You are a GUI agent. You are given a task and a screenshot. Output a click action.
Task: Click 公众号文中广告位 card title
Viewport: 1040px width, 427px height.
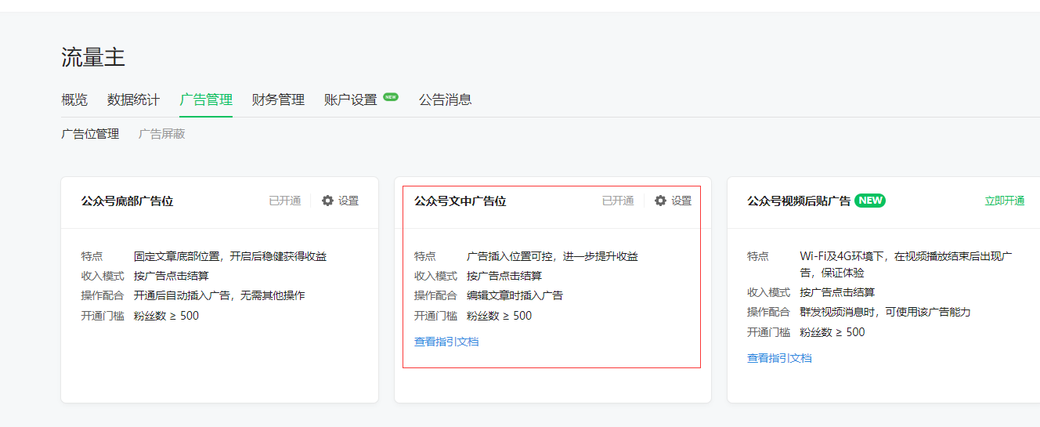click(x=460, y=201)
